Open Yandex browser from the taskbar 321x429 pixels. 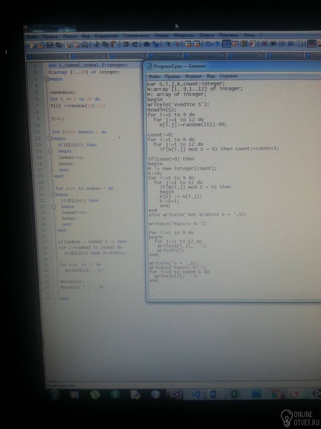(296, 394)
